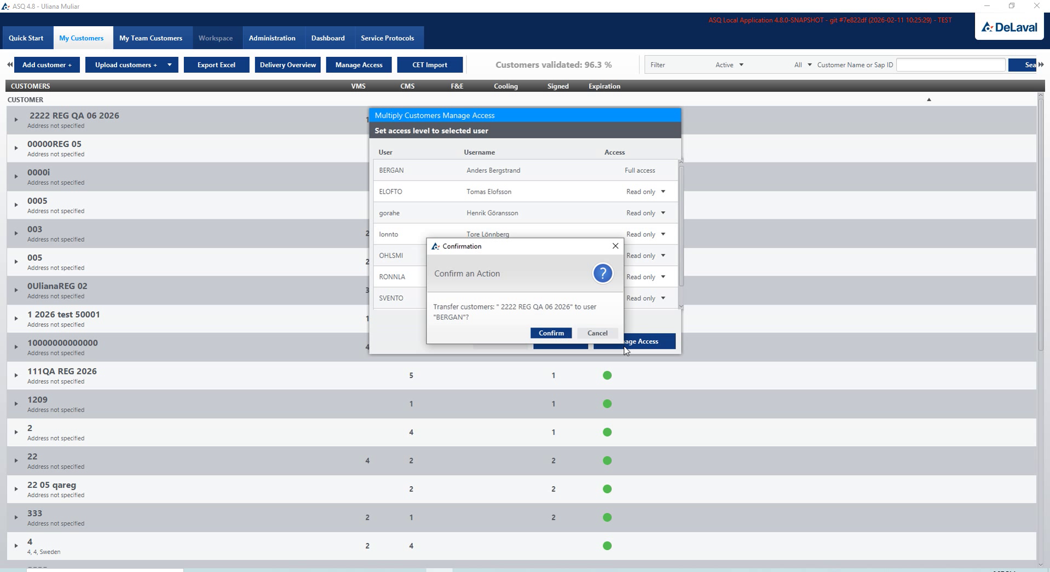Open My Team Customers tab
This screenshot has height=572, width=1050.
pos(151,38)
